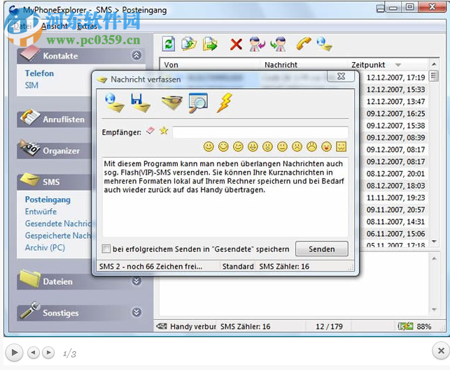Image resolution: width=450 pixels, height=370 pixels.
Task: Open the preview magnifier icon in compose dialog
Action: coord(198,103)
